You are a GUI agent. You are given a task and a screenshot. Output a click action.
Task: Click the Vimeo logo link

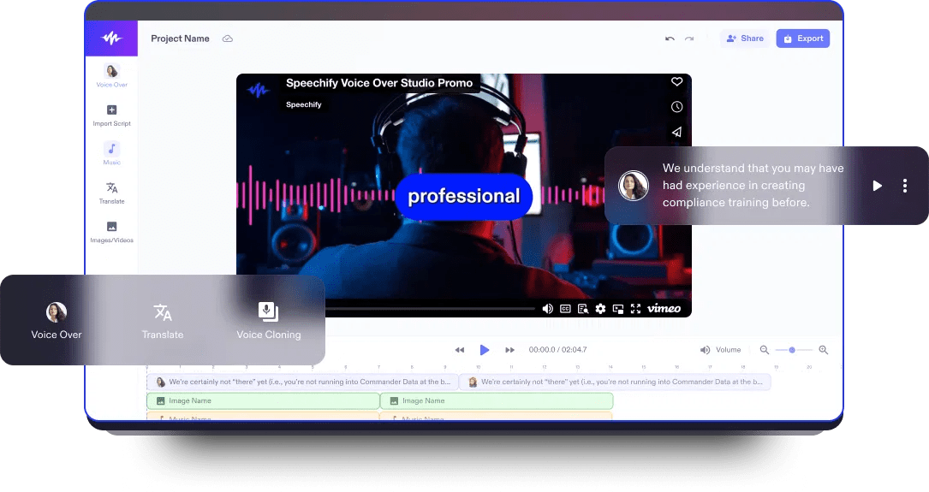pyautogui.click(x=664, y=308)
